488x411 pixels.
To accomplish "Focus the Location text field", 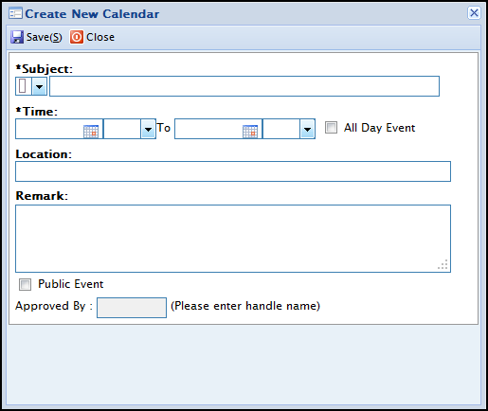I will (x=233, y=171).
